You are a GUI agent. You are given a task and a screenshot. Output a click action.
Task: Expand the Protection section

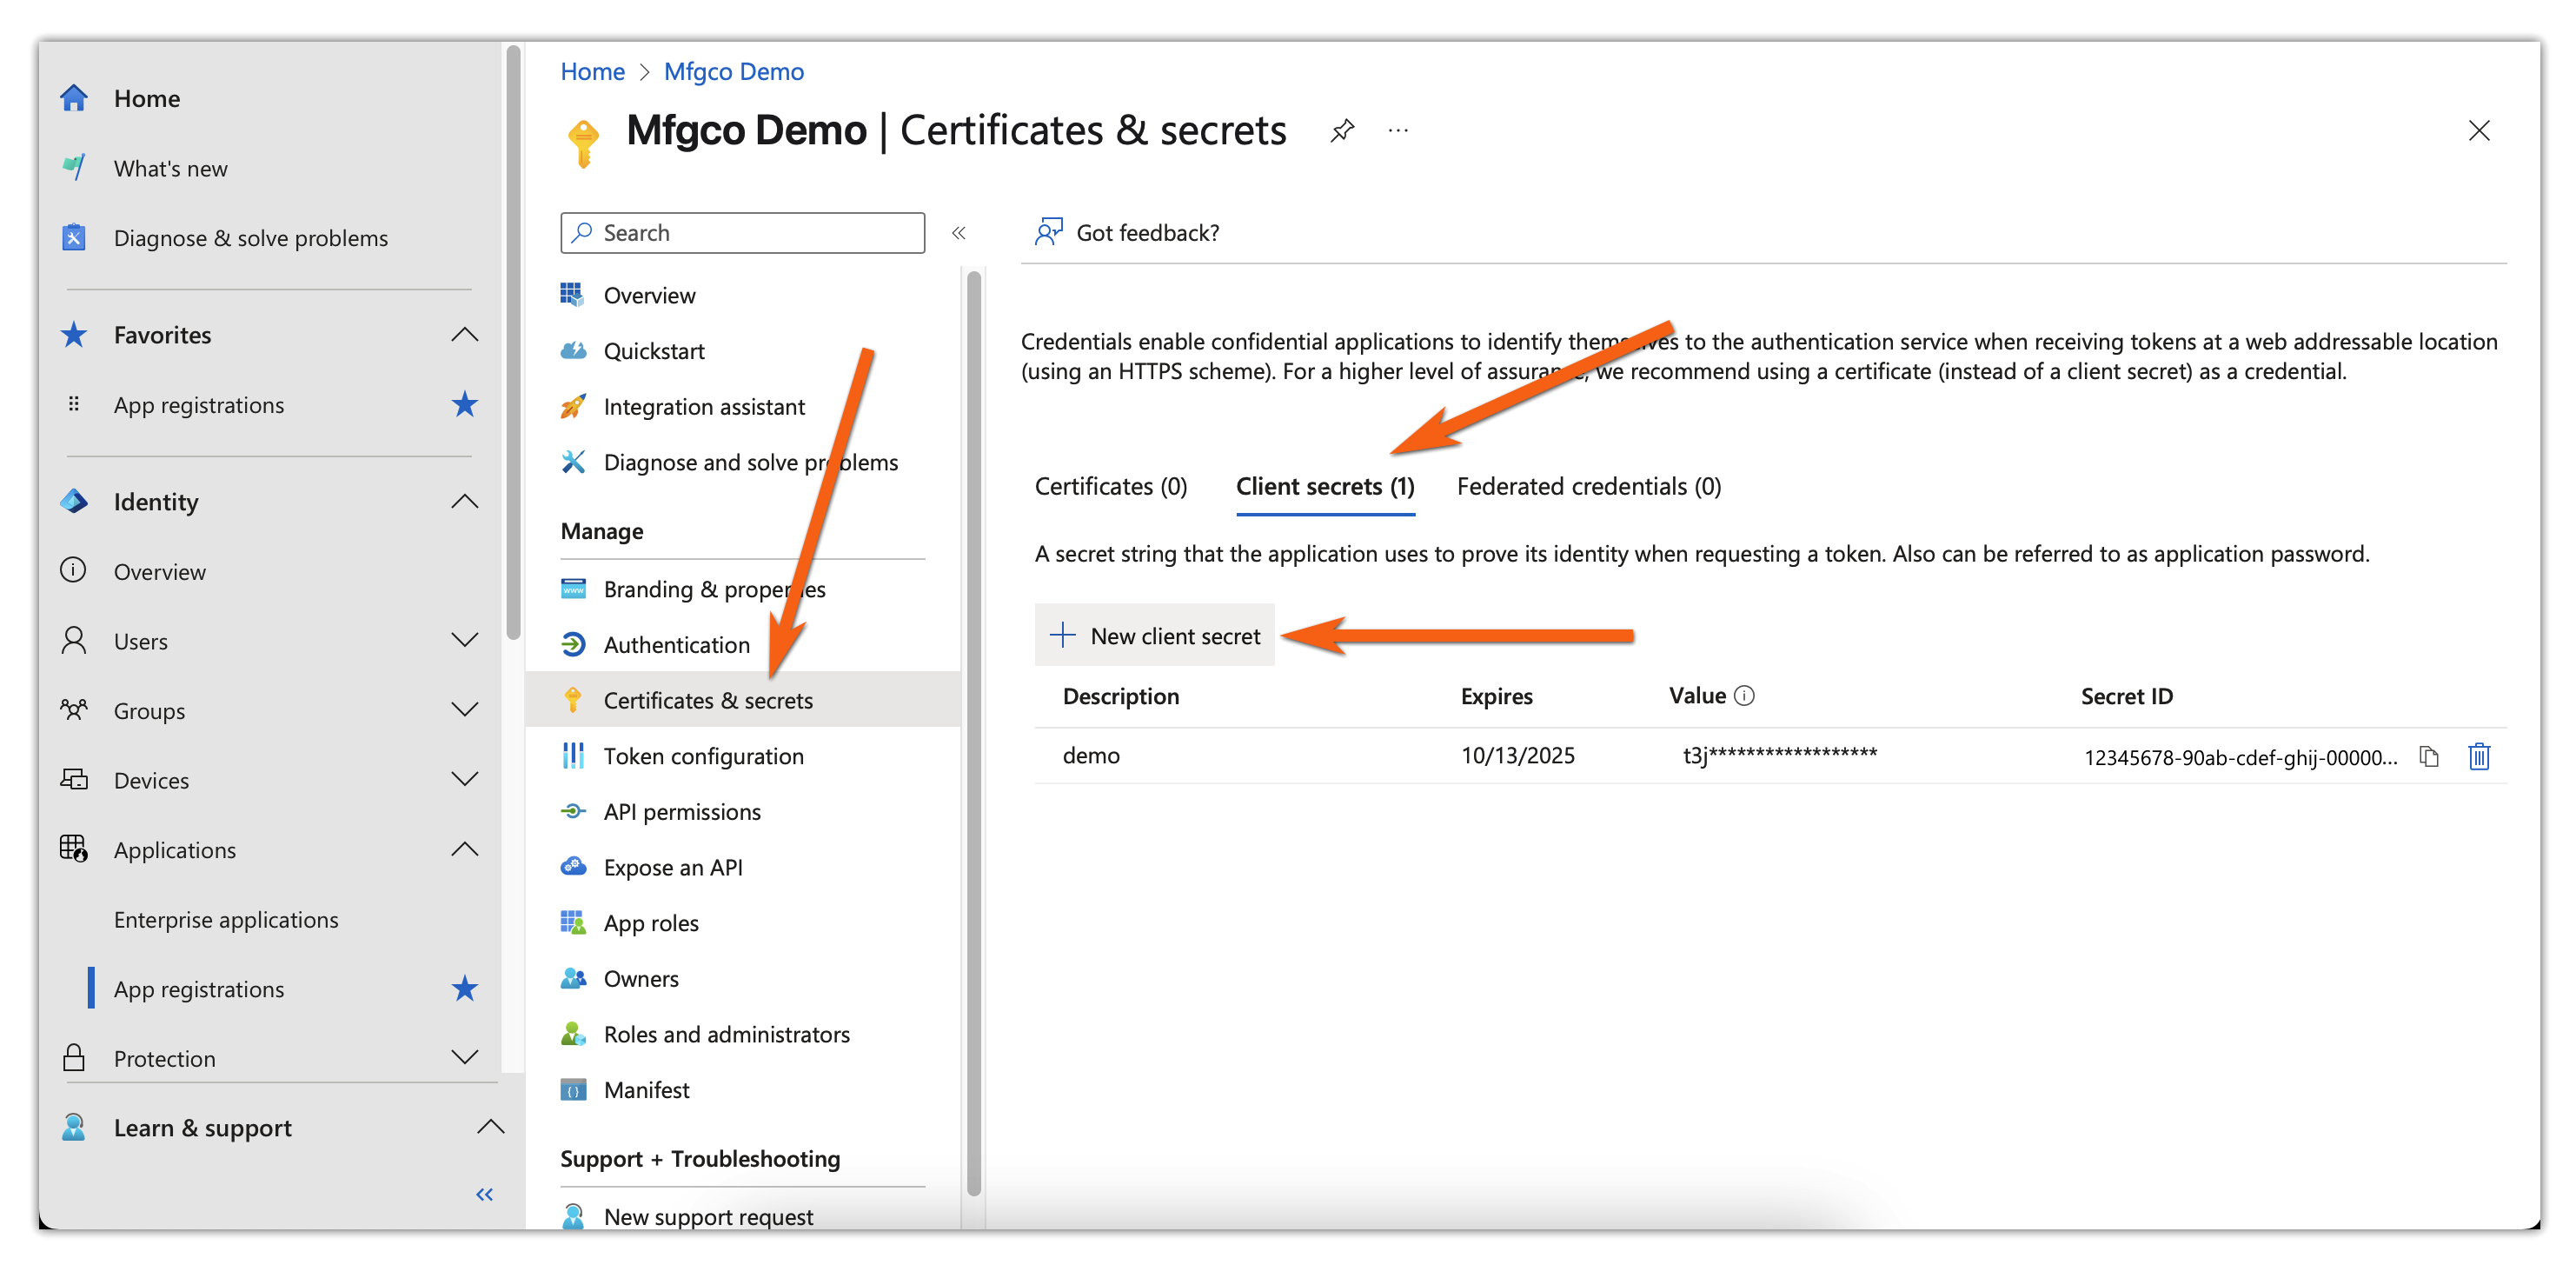(x=464, y=1057)
